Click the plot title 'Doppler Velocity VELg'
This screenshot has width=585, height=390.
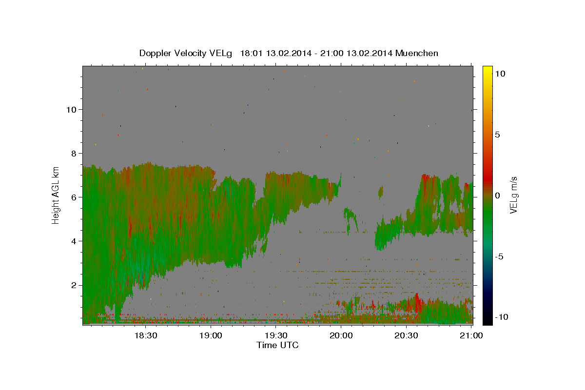[186, 53]
